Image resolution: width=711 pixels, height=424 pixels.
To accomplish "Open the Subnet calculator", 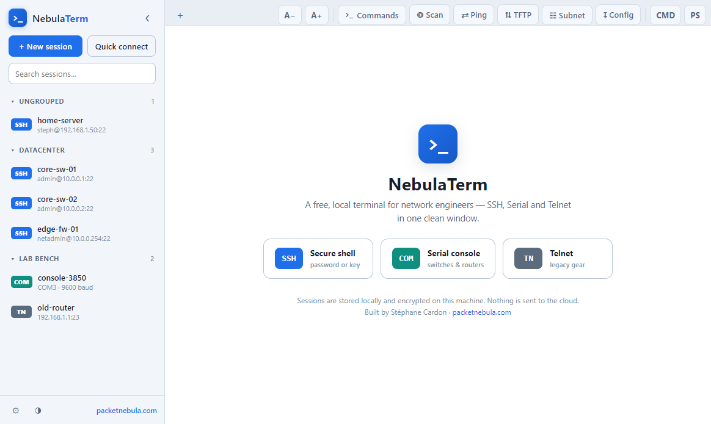I will 567,15.
